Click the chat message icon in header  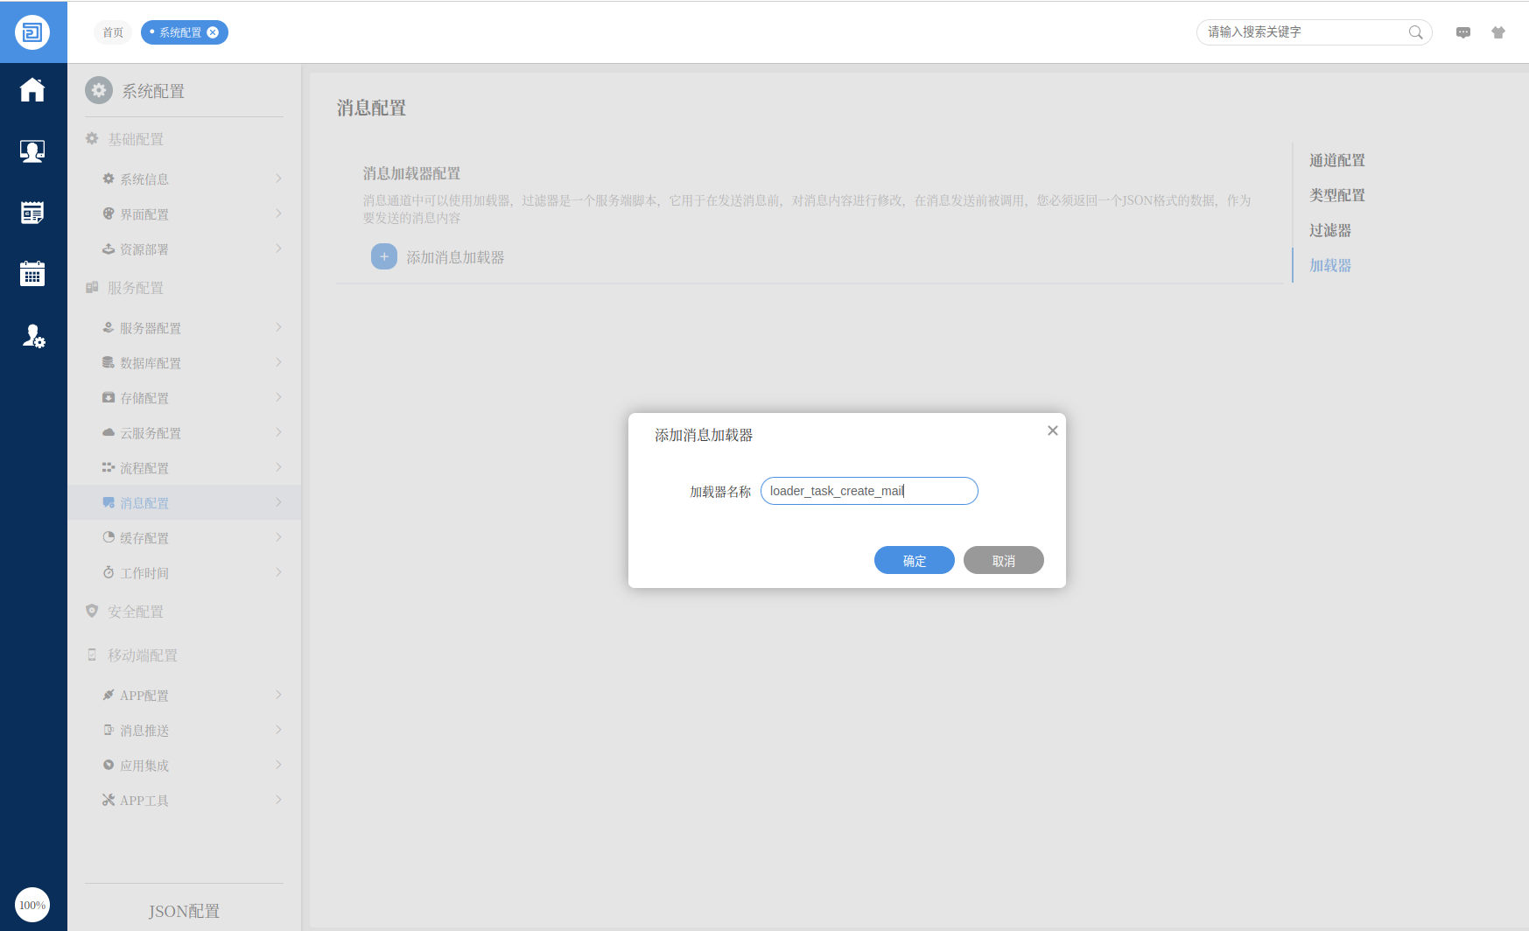[x=1462, y=32]
